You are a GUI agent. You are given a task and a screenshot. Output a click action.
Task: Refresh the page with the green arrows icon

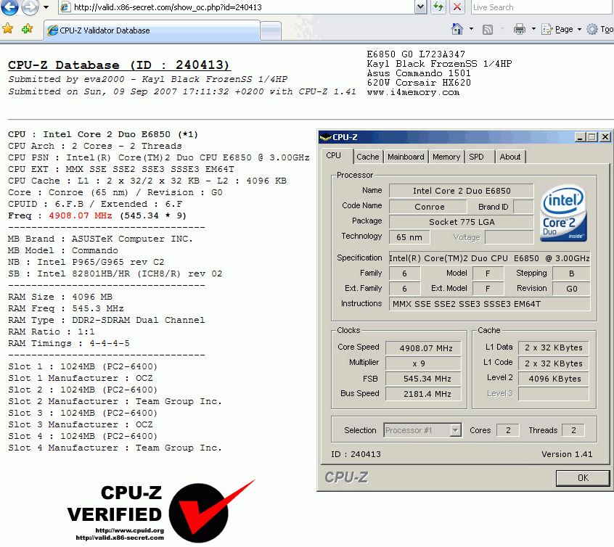pyautogui.click(x=438, y=7)
